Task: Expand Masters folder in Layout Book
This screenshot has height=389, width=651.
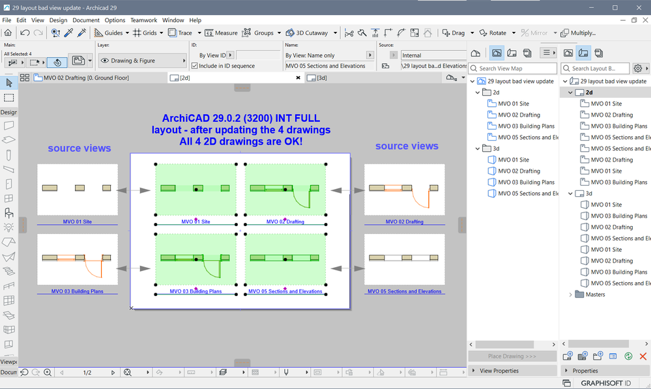Action: [570, 295]
